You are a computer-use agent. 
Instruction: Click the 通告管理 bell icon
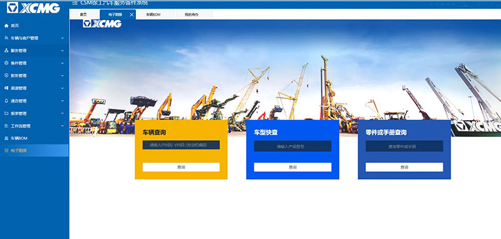pos(6,101)
